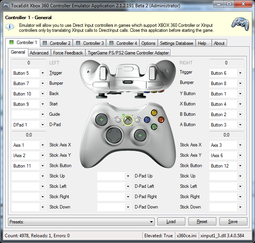Click the left stick value field showing 0;0
This screenshot has height=243, width=255.
29,135
